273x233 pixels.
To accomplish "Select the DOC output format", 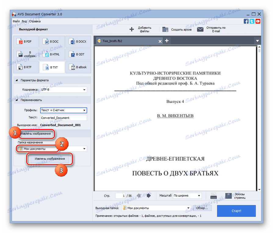I will (52, 42).
